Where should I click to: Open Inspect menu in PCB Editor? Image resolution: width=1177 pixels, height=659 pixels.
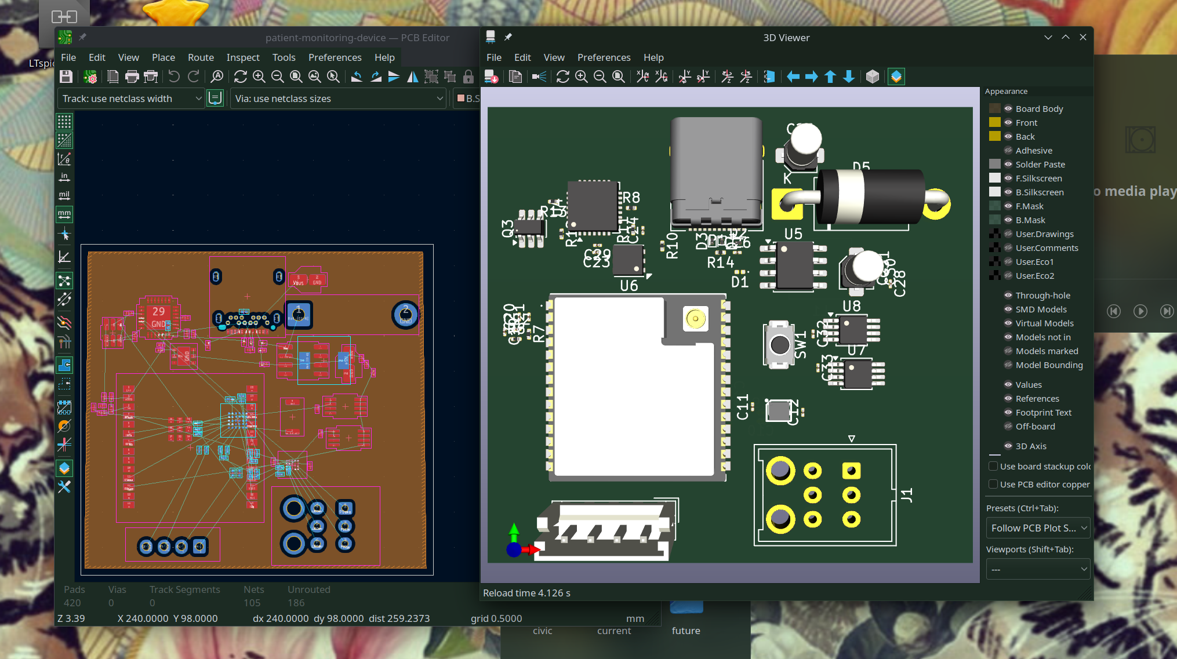242,57
